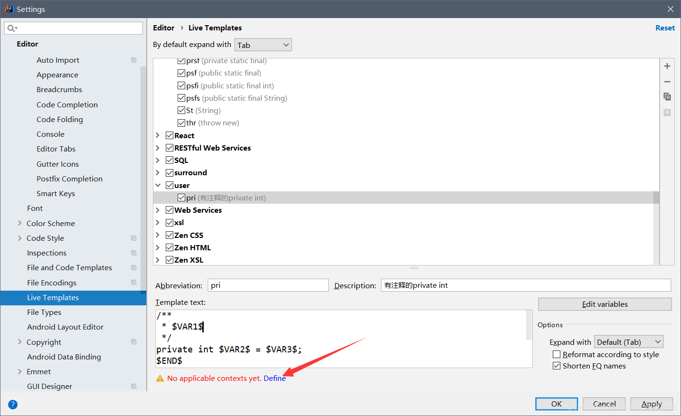Screen dimensions: 681x416
Task: Uncheck the SQL group checkbox
Action: pyautogui.click(x=170, y=160)
